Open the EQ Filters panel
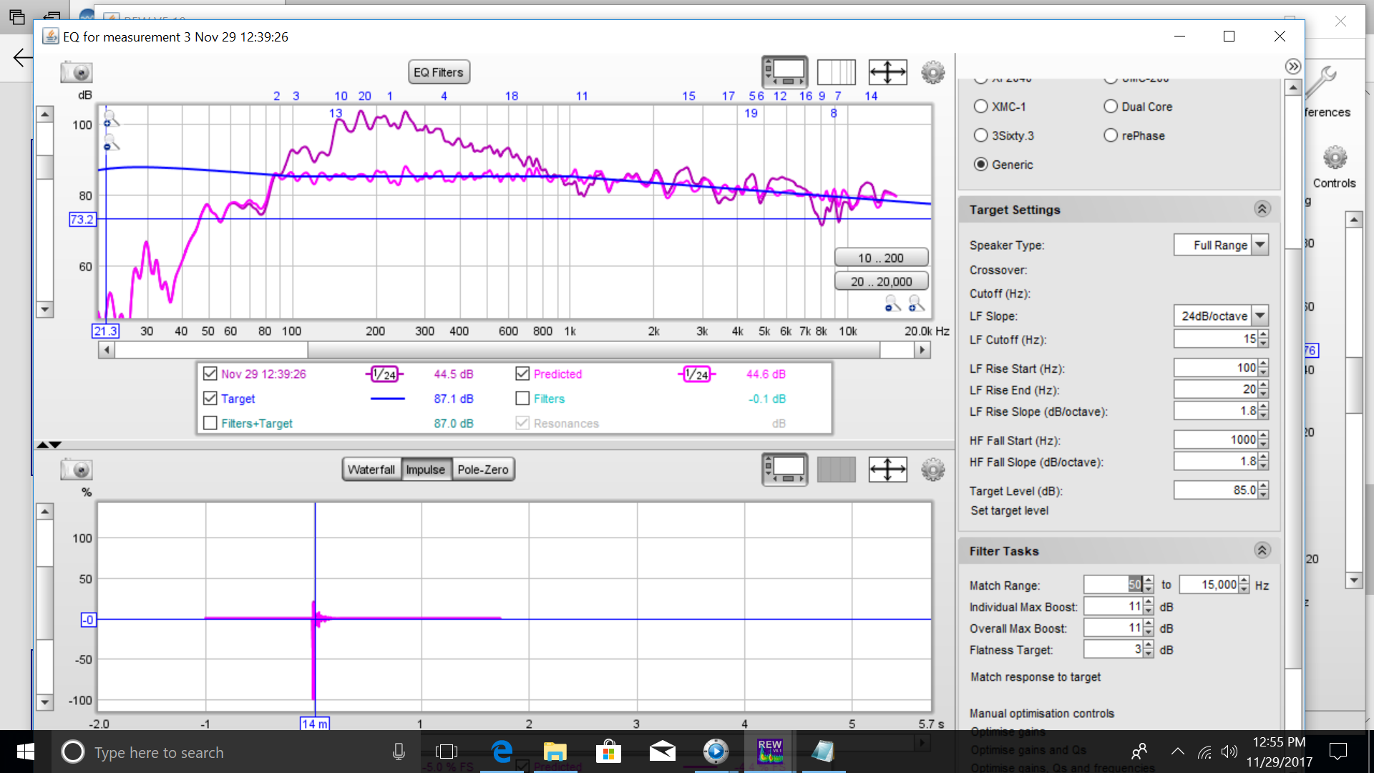 [x=439, y=72]
